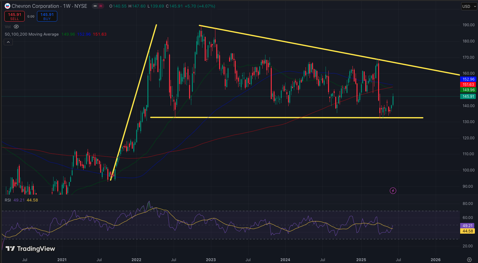The height and width of the screenshot is (263, 478).
Task: Open the USD currency dropdown
Action: tap(469, 6)
